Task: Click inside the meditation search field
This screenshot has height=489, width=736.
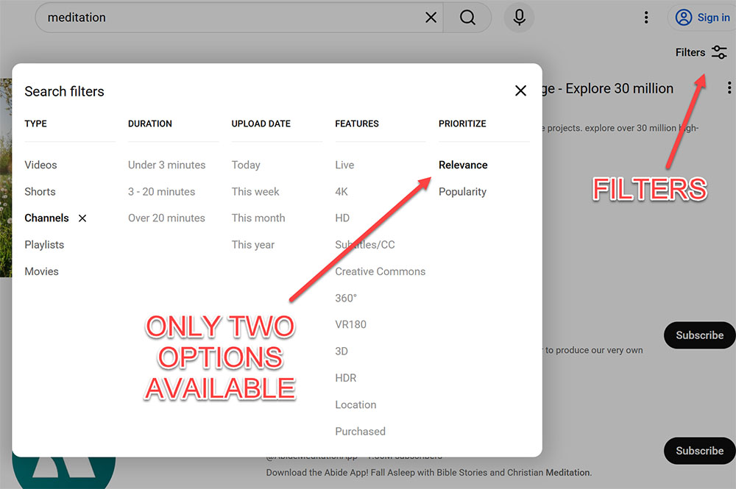Action: pos(221,17)
